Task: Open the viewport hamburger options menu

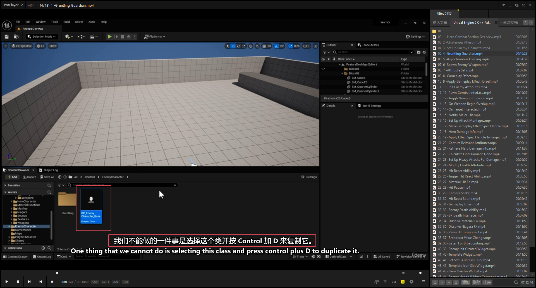Action: 6,46
